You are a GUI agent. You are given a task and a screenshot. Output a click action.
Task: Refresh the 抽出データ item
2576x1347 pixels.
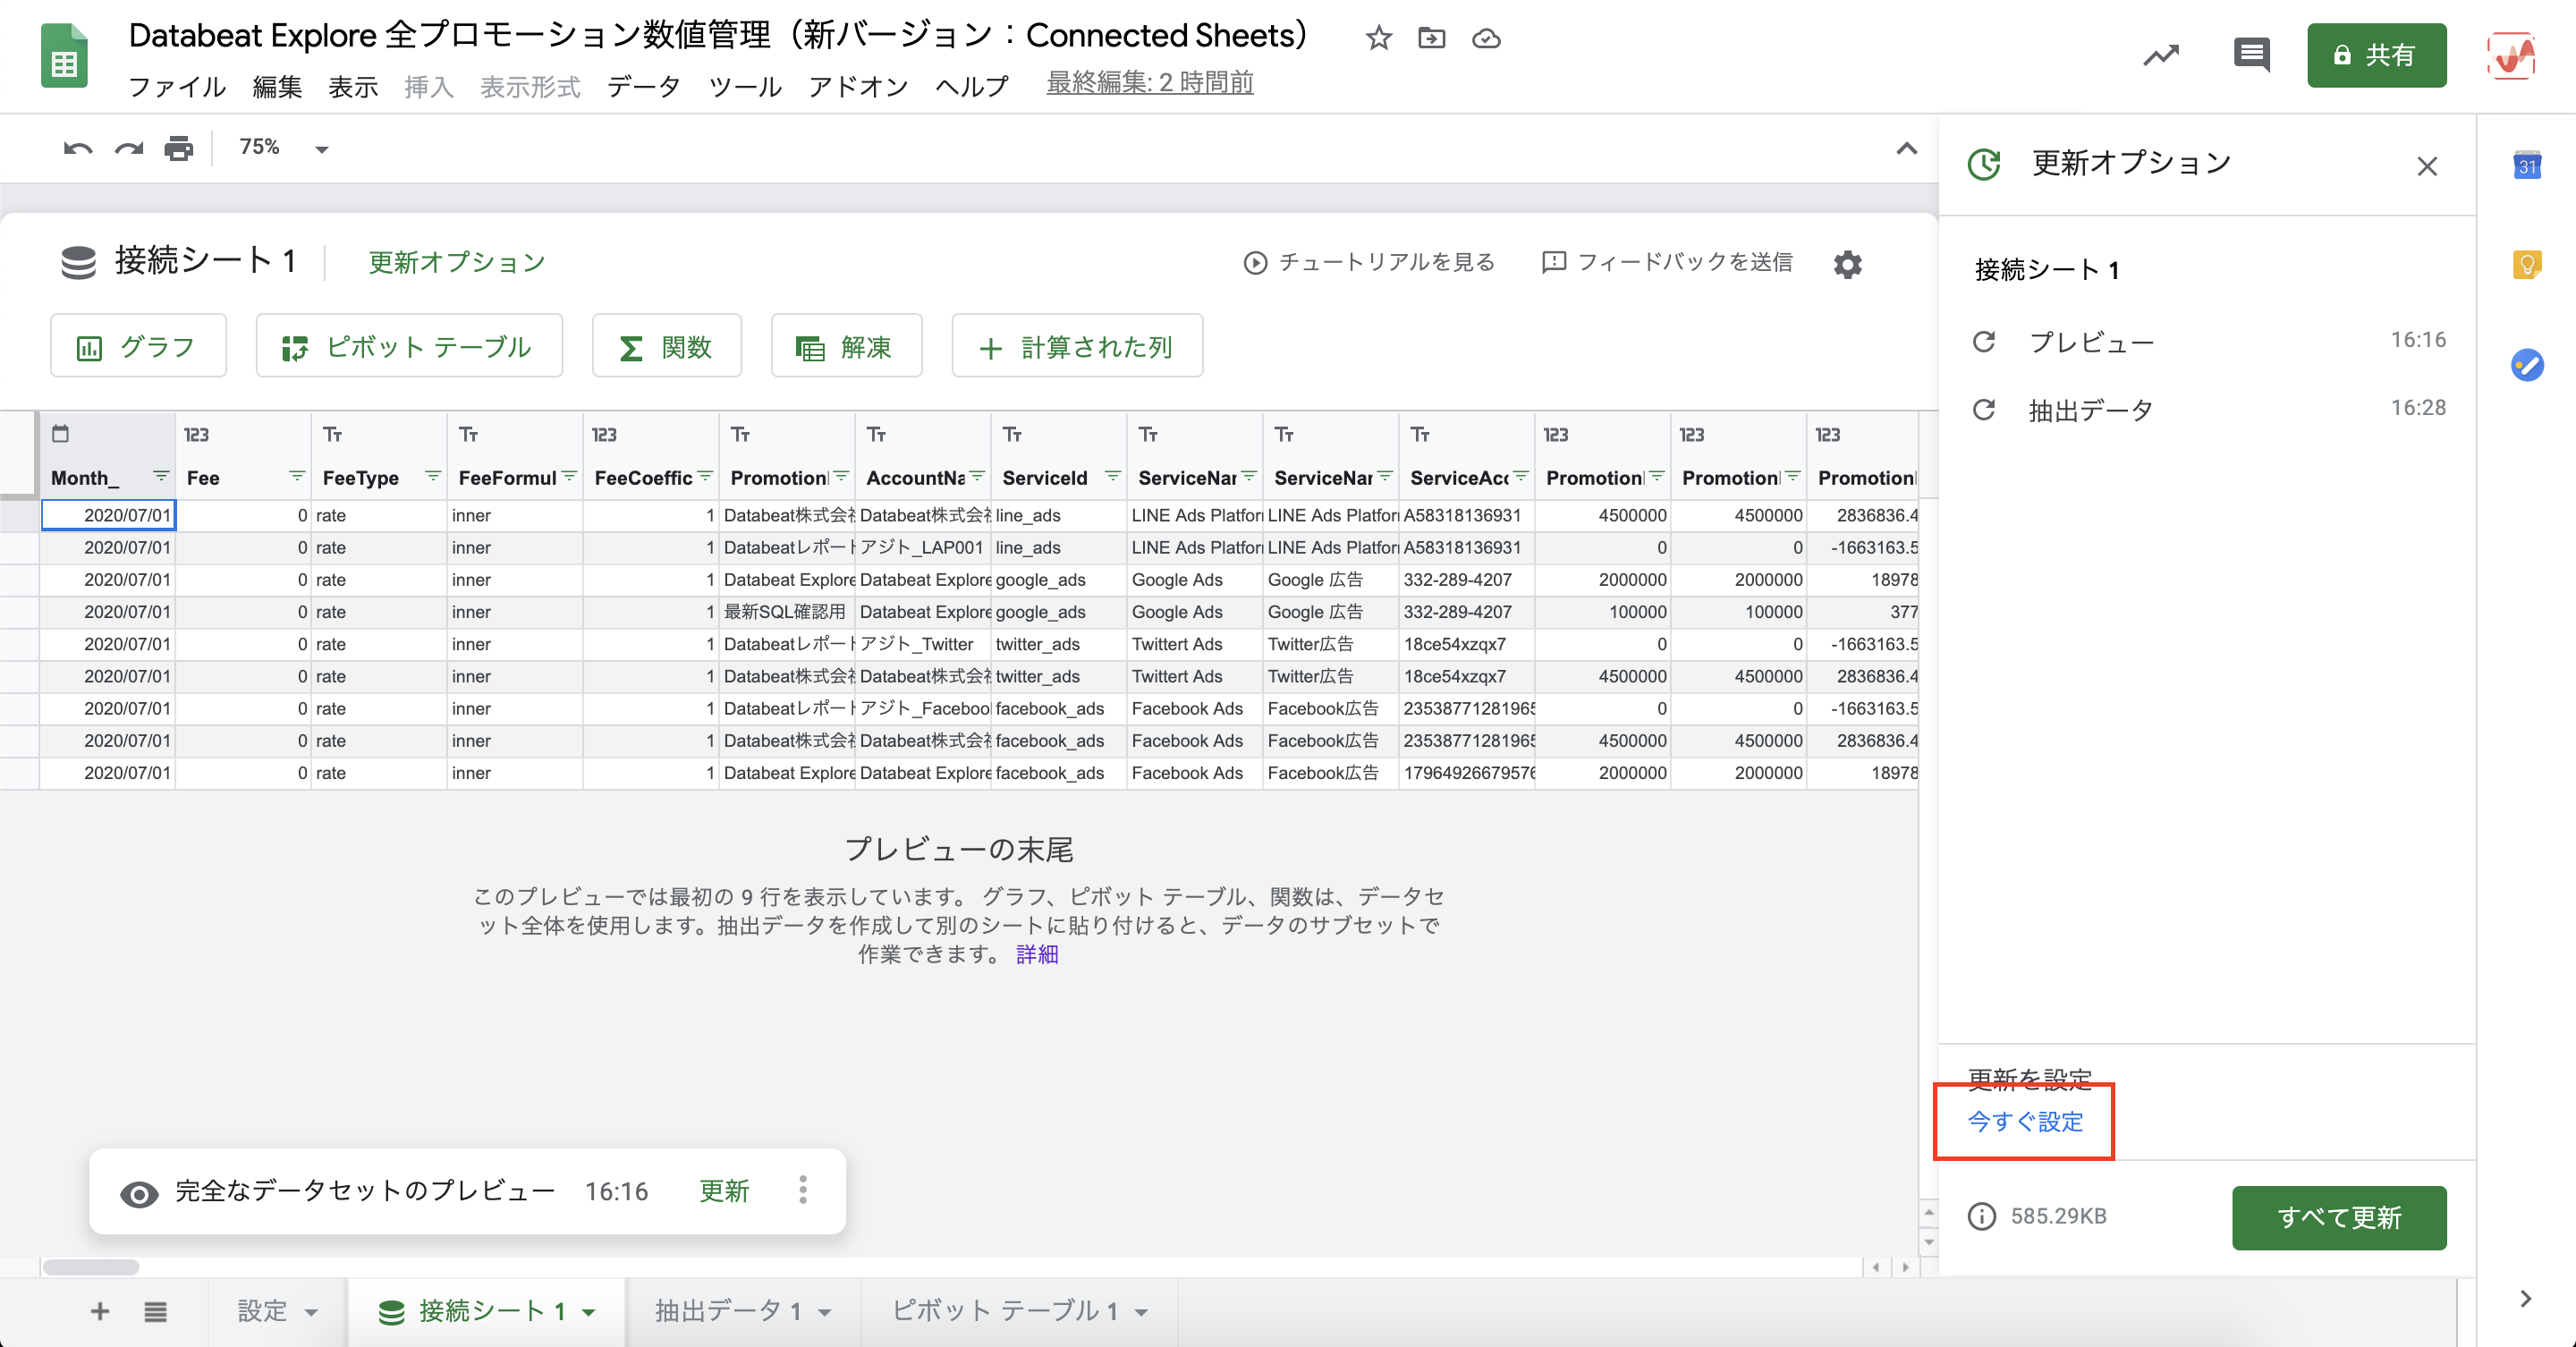(1983, 410)
